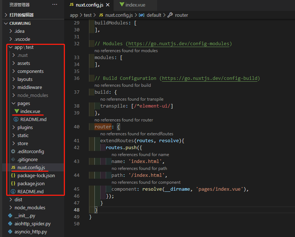The image size is (295, 237).
Task: Select the nuxt.config.js editor tab
Action: pyautogui.click(x=90, y=5)
